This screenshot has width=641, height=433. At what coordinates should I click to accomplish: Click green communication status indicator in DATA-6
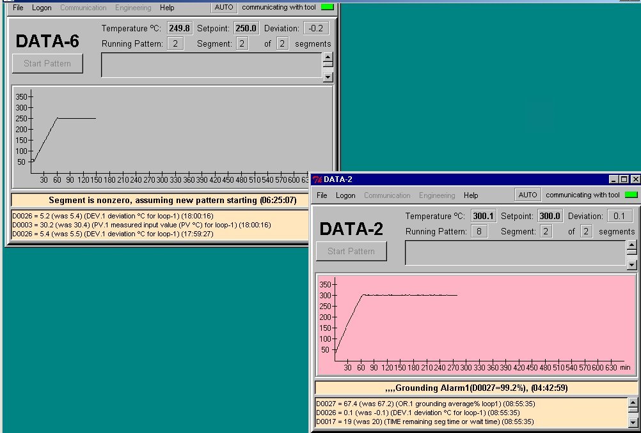coord(327,7)
